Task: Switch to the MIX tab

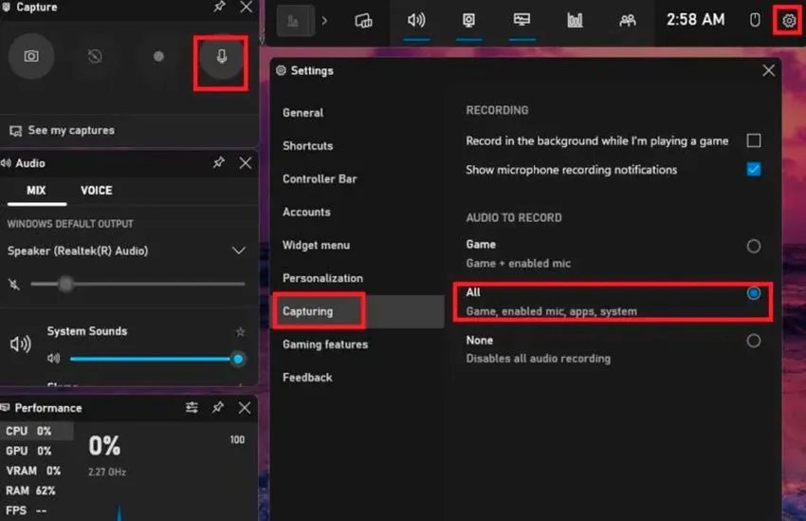Action: pos(36,191)
